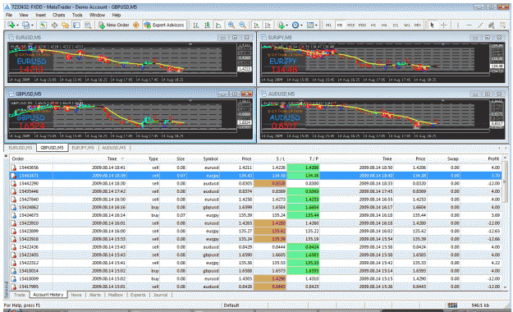The width and height of the screenshot is (513, 312).
Task: Pick the trendline drawing tool
Action: click(480, 25)
